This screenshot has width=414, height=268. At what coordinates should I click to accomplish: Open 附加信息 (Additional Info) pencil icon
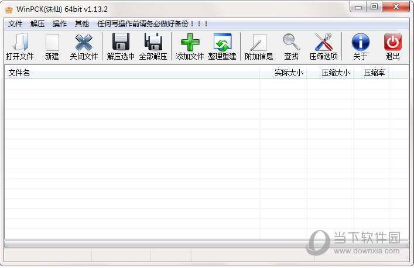pos(258,42)
